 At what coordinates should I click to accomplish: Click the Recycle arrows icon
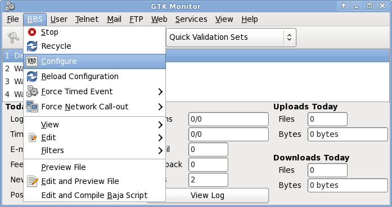[x=32, y=46]
